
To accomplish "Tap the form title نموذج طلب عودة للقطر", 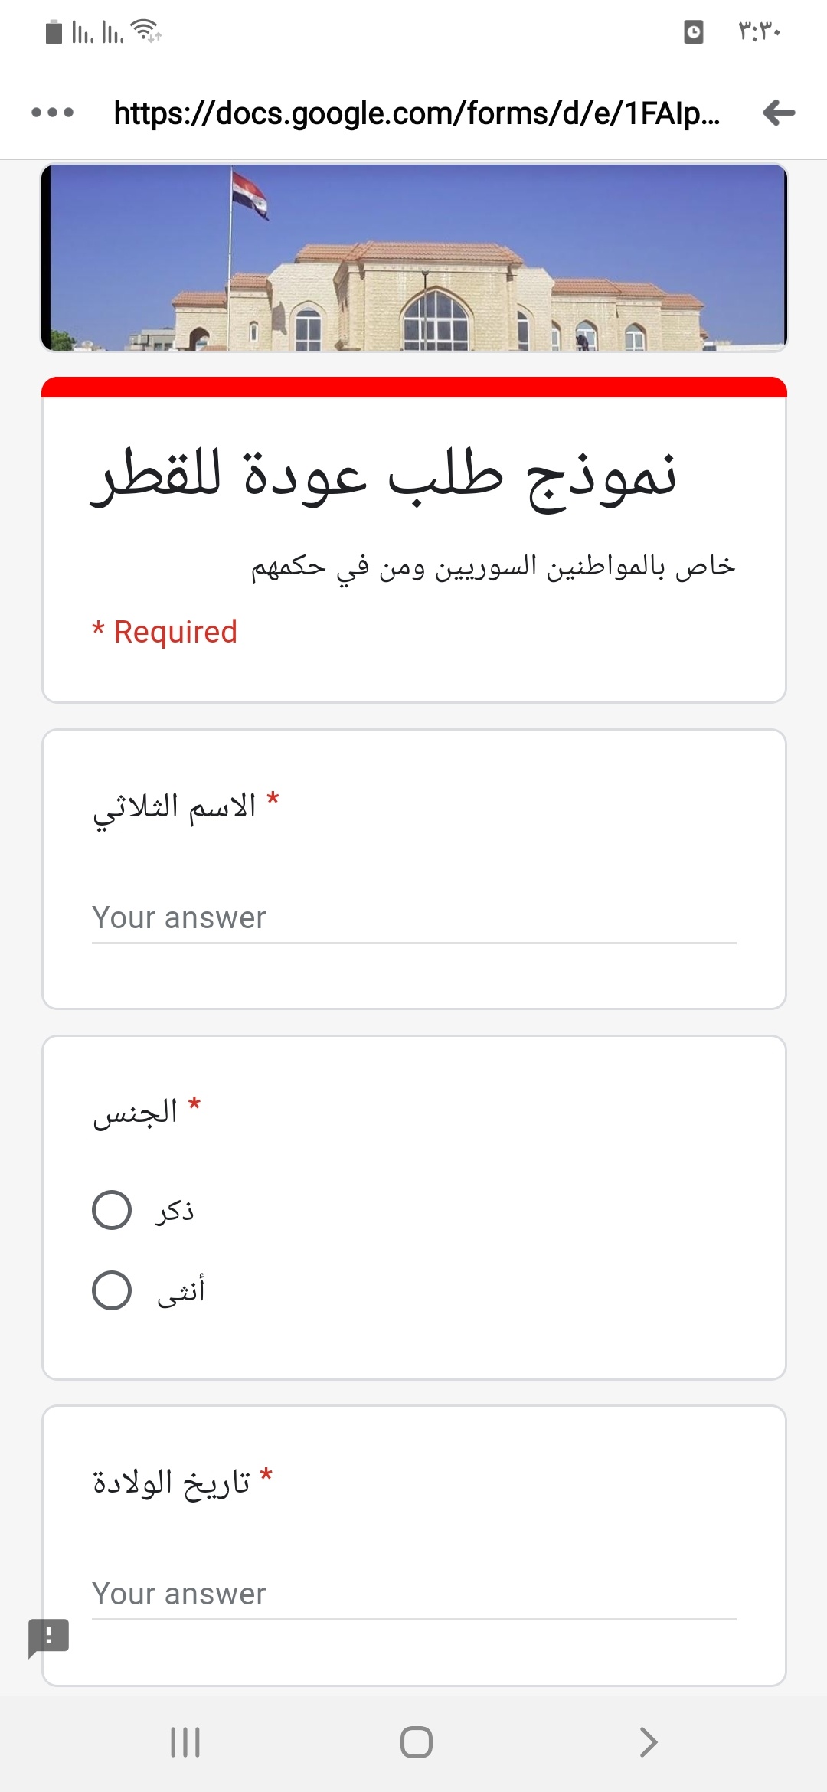I will click(384, 478).
